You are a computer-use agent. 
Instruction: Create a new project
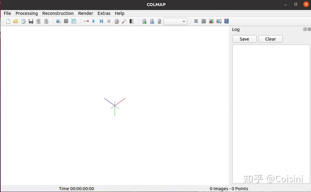click(x=8, y=21)
